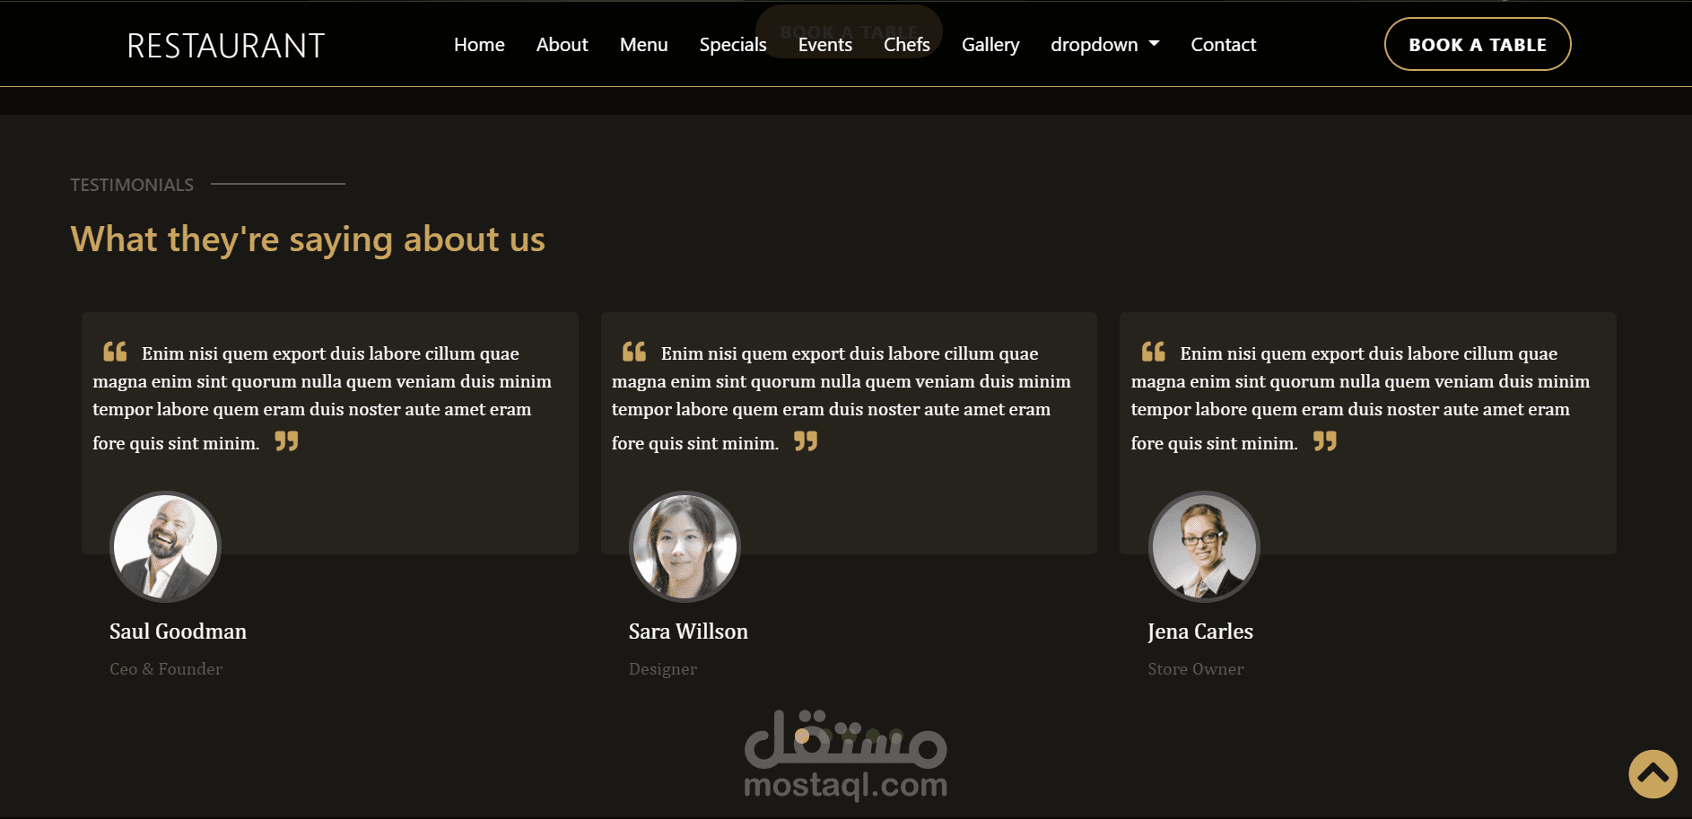Click the opening quote icon above Saul Goodman
1692x819 pixels.
[x=115, y=352]
